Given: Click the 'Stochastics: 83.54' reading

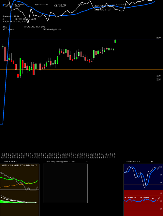Looking at the screenshot, I should tap(11, 16).
